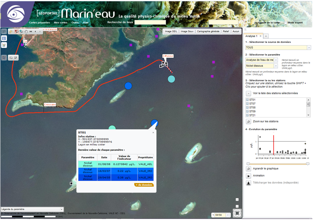This screenshot has width=314, height=220.
Task: Switch basemap to Relief
Action: pos(226,31)
